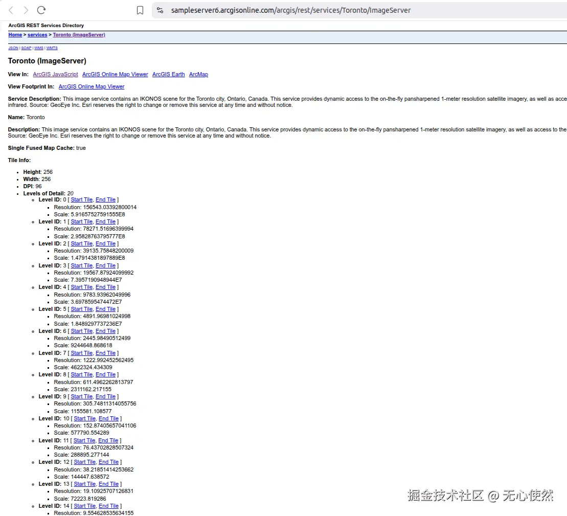
Task: Open End Tile for Level ID 1
Action: [x=106, y=221]
